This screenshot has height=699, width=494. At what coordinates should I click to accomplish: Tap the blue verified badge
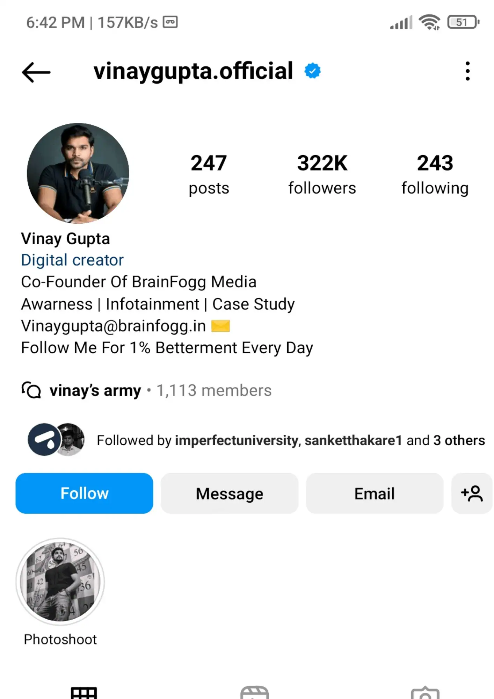pos(312,71)
